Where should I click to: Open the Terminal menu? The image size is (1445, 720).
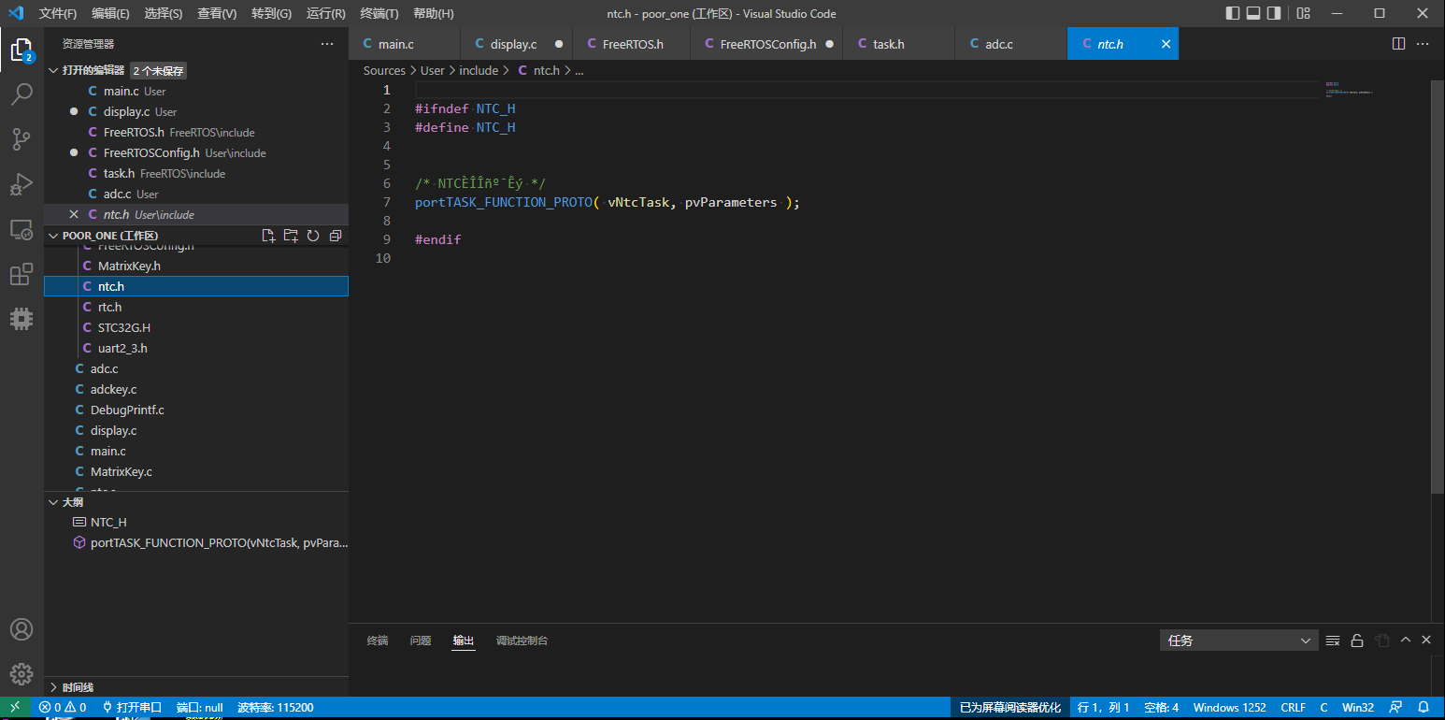point(379,14)
